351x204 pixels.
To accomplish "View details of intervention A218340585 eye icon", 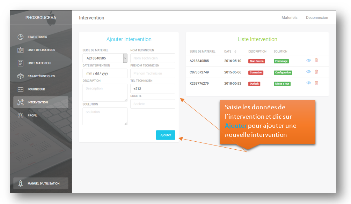I will pos(308,60).
